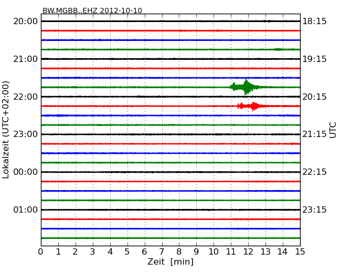This screenshot has width=341, height=273.
Task: Click the 3 minute tick label
Action: (92, 251)
